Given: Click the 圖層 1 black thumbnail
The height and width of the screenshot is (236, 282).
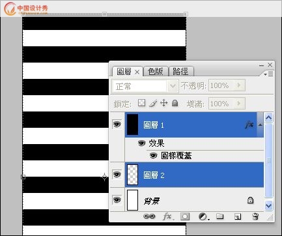Looking at the screenshot, I should coord(132,125).
